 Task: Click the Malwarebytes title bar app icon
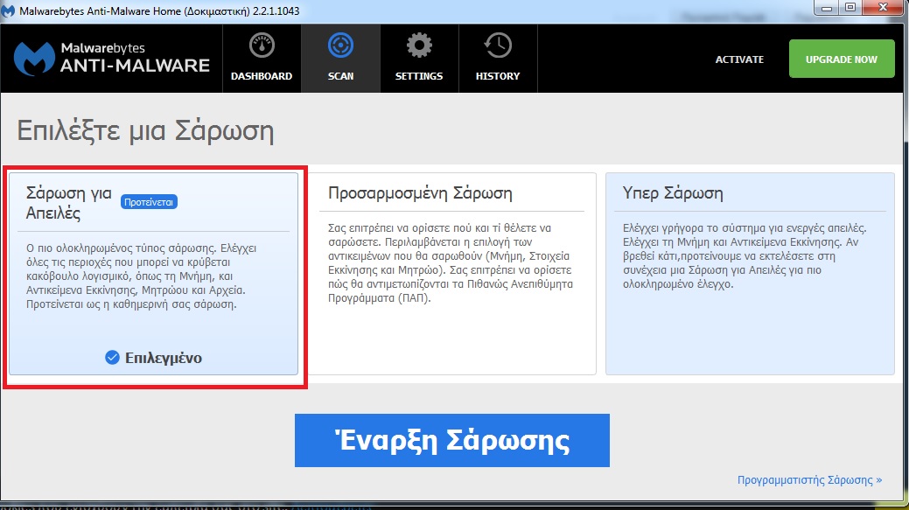tap(8, 11)
